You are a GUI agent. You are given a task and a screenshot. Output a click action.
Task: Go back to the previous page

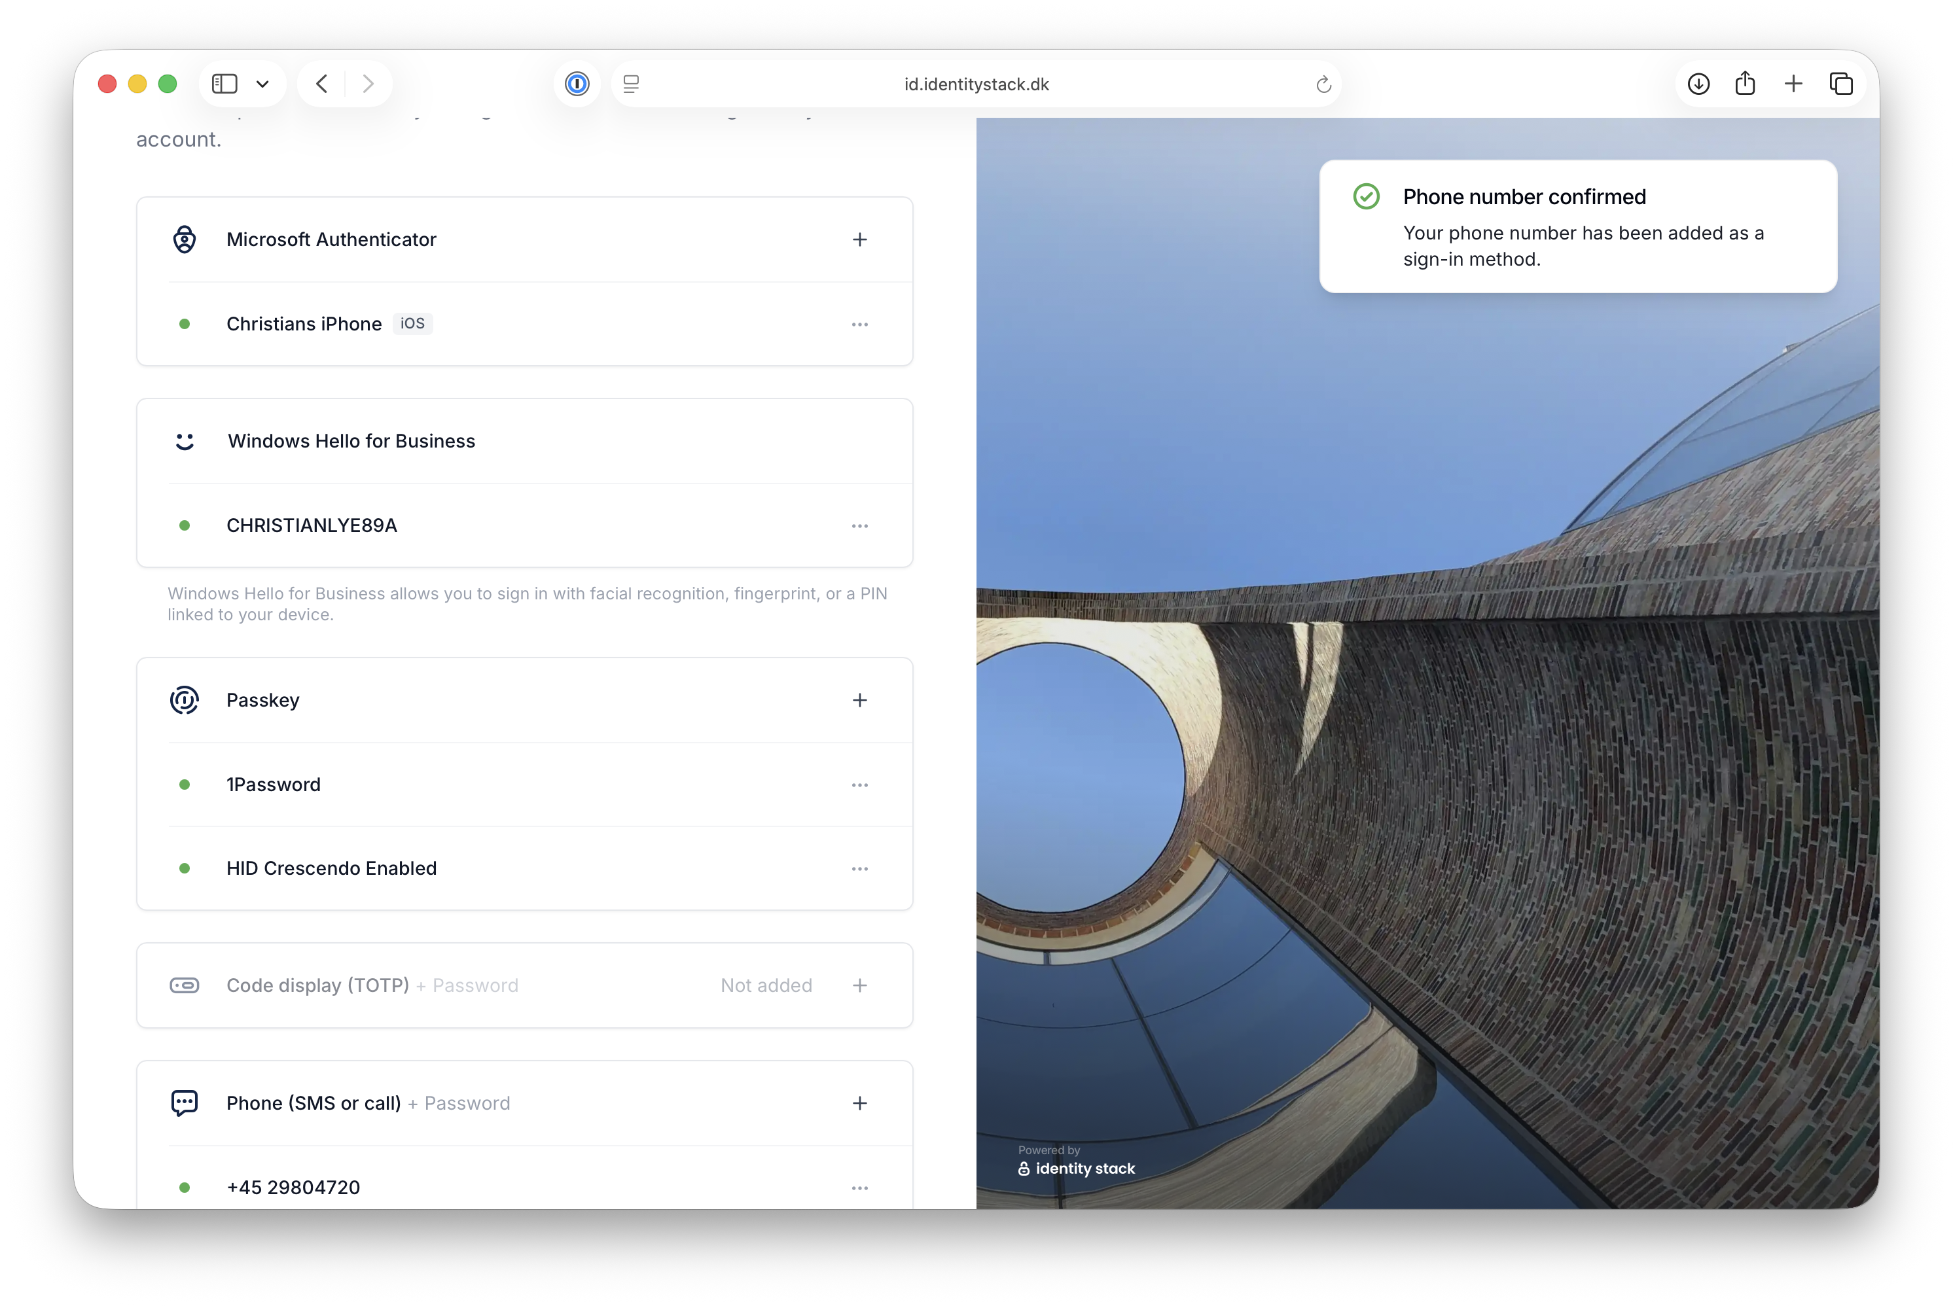coord(323,84)
